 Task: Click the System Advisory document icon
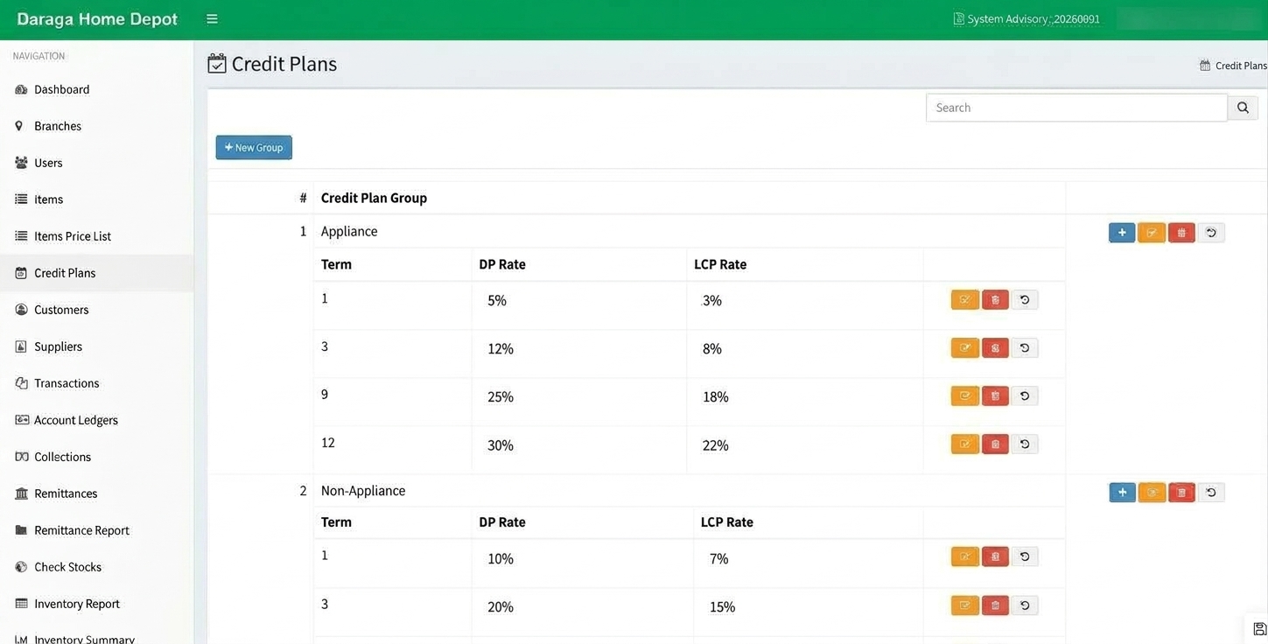[958, 19]
